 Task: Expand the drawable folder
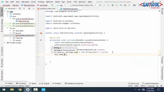pyautogui.click(x=10, y=31)
